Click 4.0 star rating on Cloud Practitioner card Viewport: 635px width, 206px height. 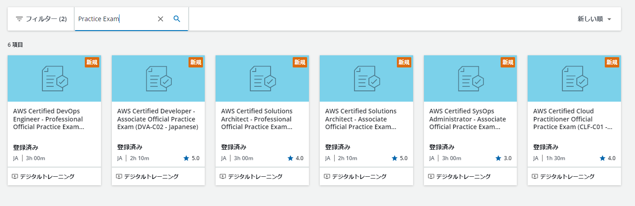[x=607, y=158]
